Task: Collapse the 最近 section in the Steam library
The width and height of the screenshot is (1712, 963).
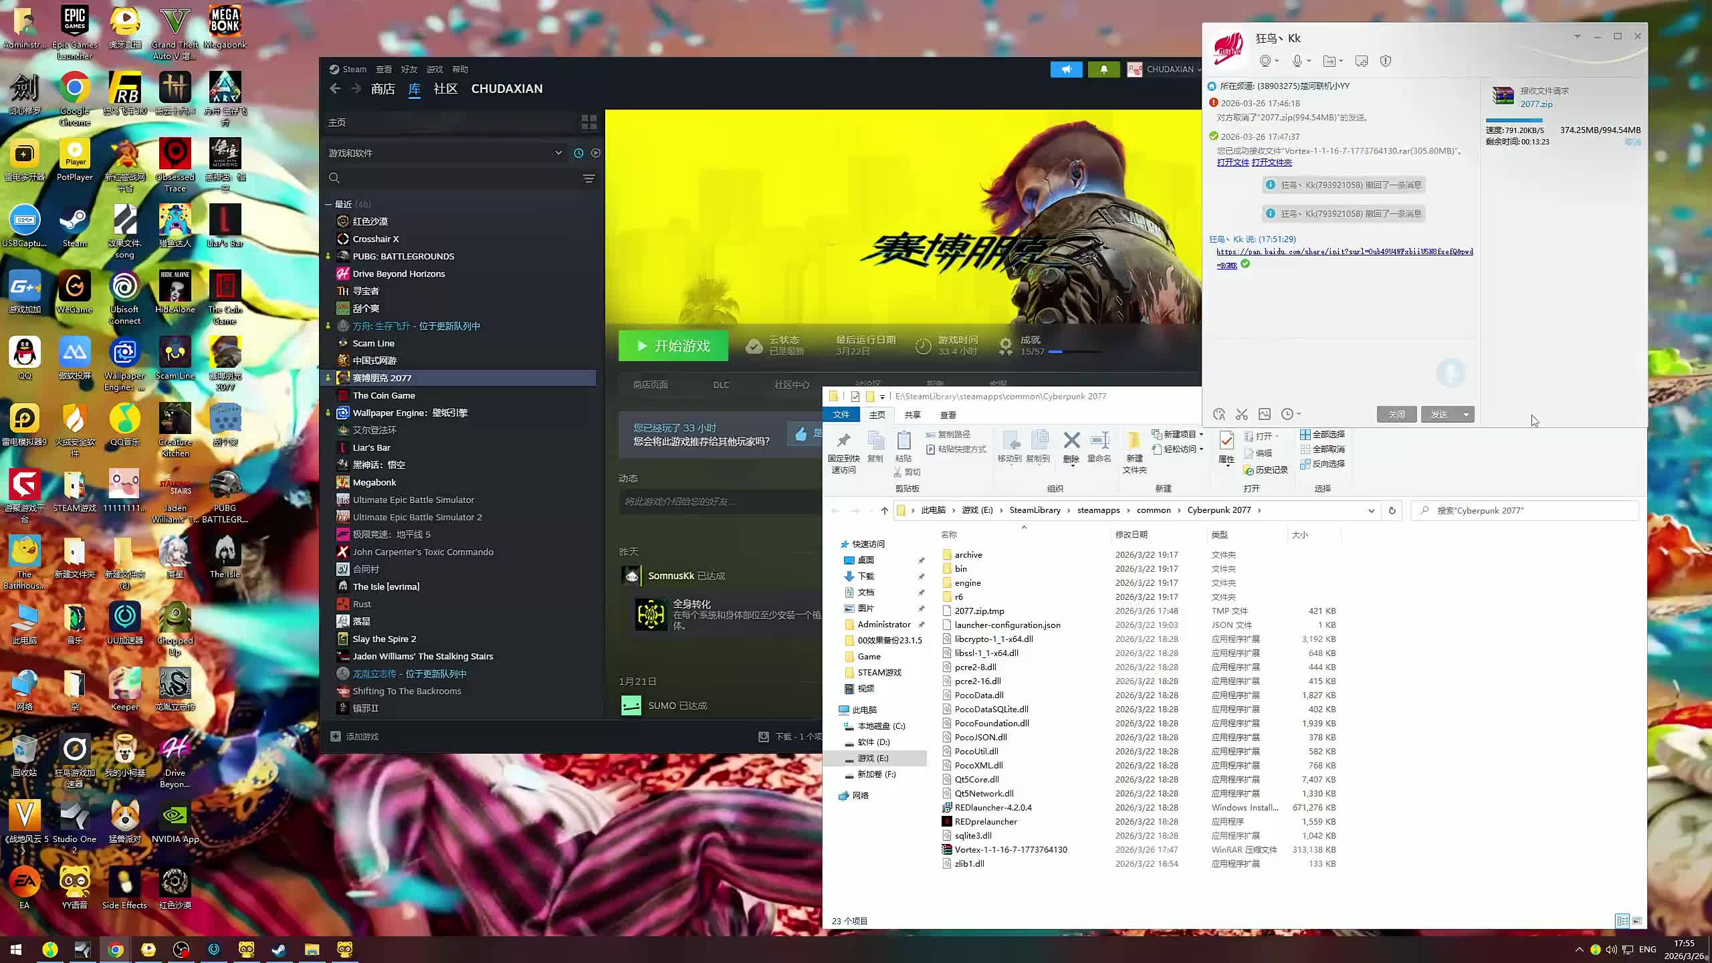Action: coord(328,204)
